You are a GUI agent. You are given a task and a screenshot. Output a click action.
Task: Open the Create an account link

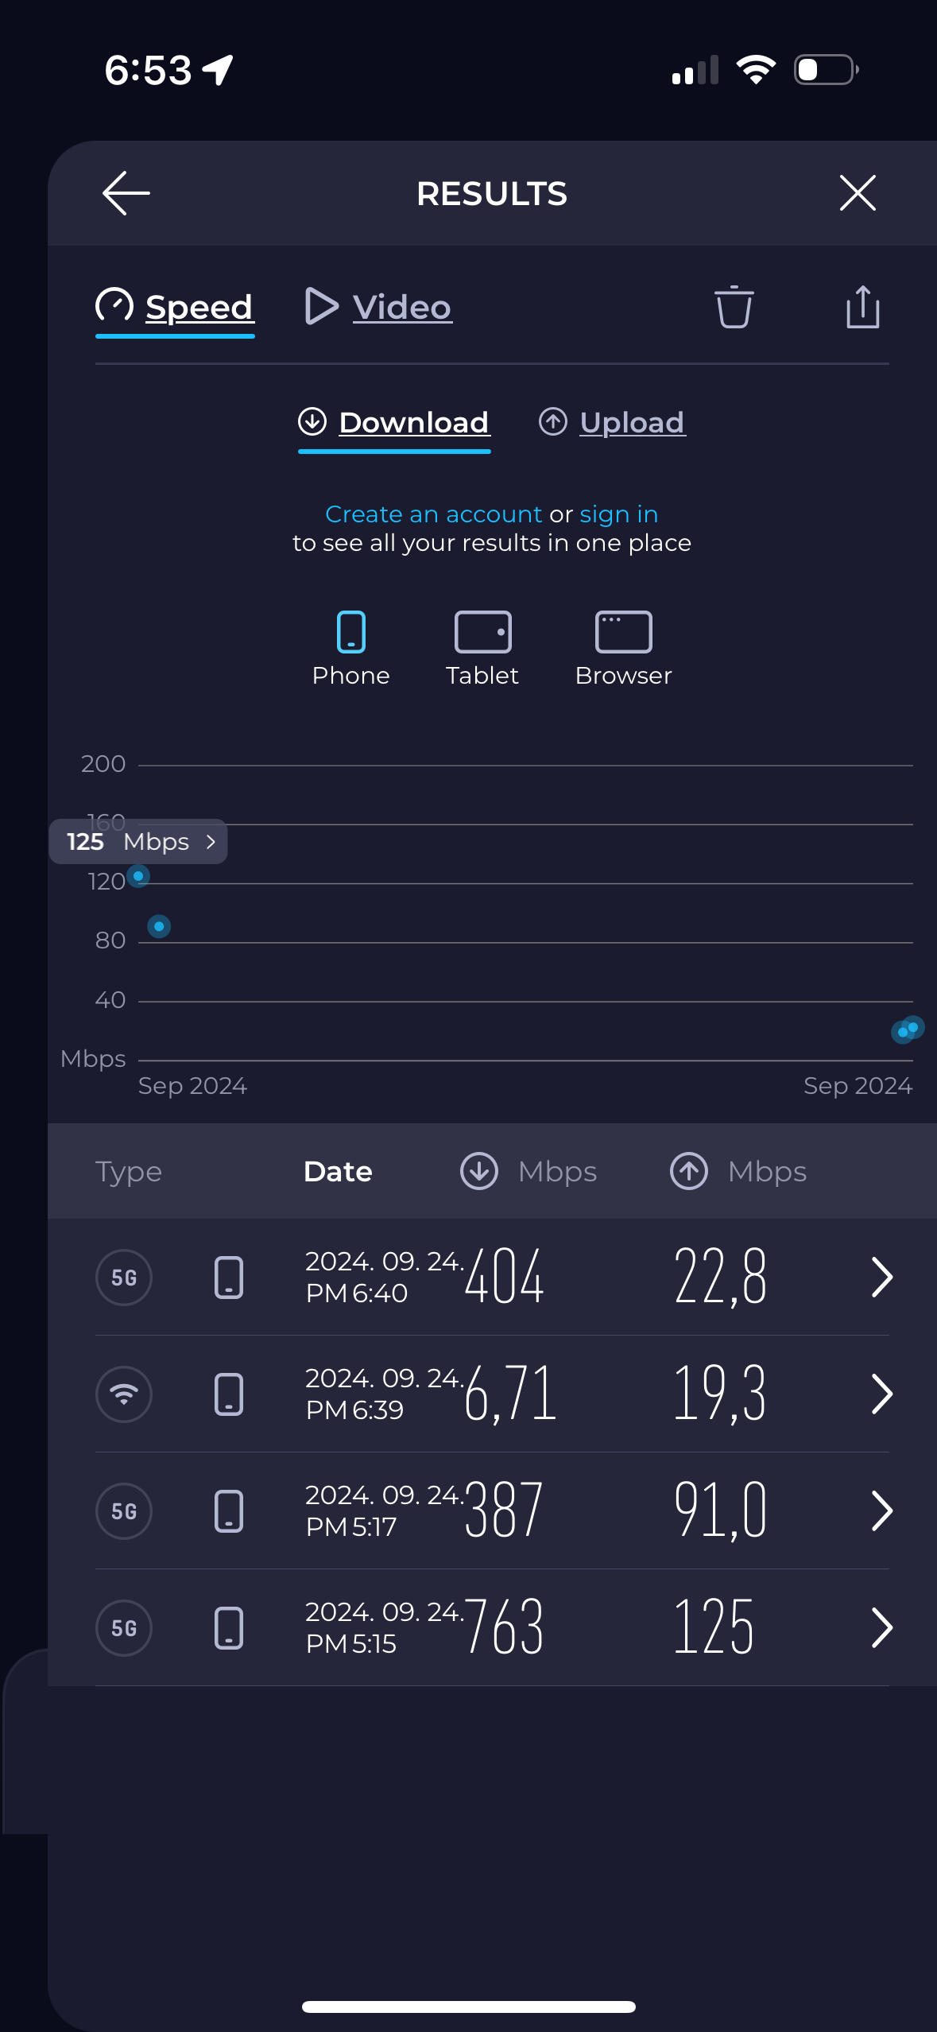[434, 514]
